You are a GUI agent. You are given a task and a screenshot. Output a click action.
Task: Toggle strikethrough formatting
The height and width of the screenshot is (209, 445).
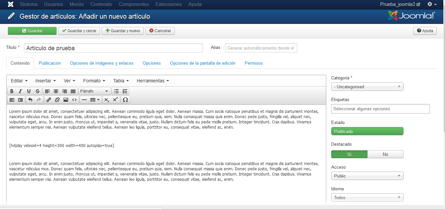[37, 91]
